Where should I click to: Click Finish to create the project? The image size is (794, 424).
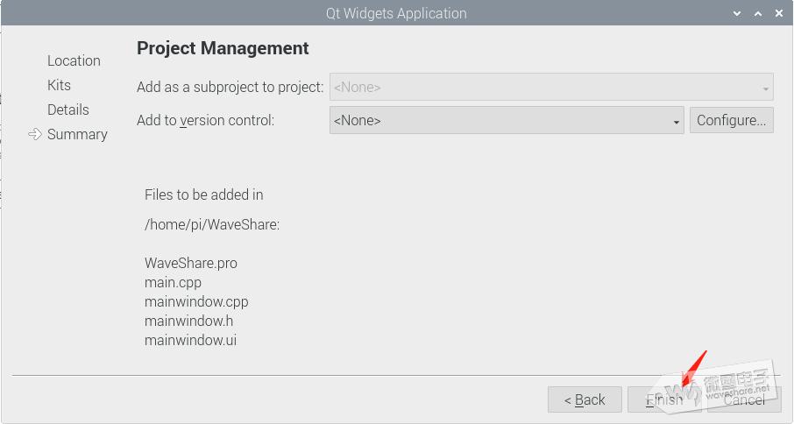click(664, 399)
